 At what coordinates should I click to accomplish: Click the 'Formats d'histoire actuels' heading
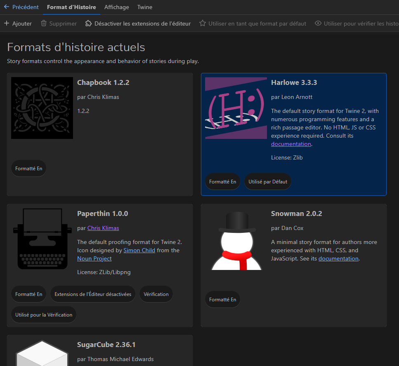[76, 47]
